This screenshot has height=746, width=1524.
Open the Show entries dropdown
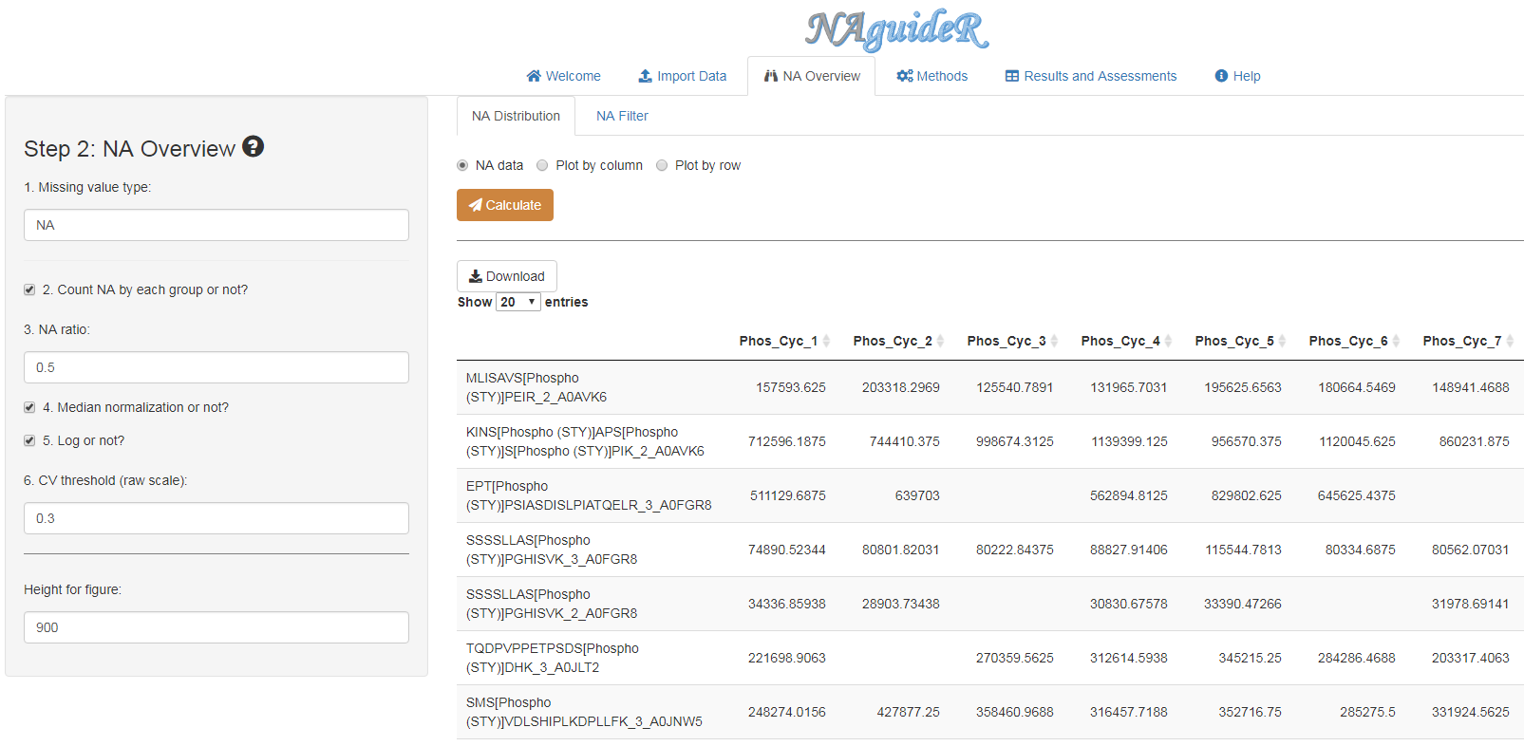click(518, 302)
